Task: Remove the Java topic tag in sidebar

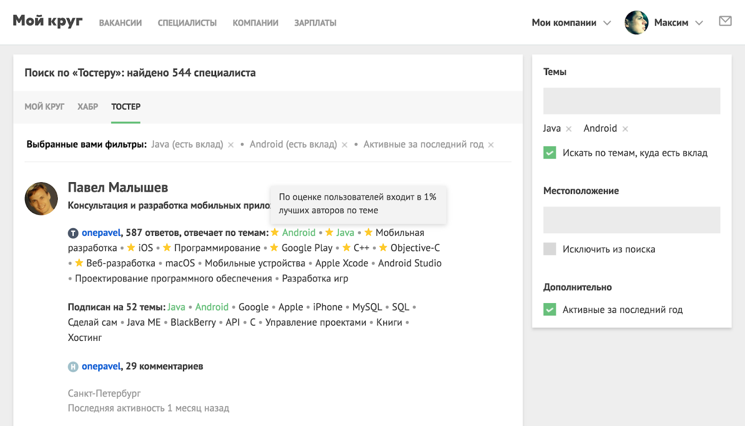Action: pos(569,129)
